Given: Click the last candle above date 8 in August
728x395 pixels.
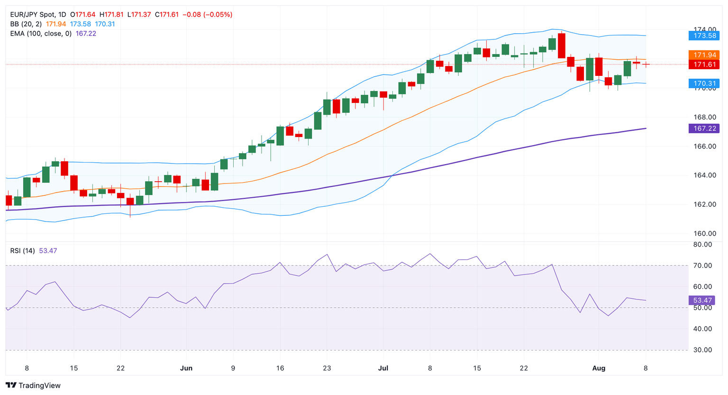Looking at the screenshot, I should pos(646,64).
